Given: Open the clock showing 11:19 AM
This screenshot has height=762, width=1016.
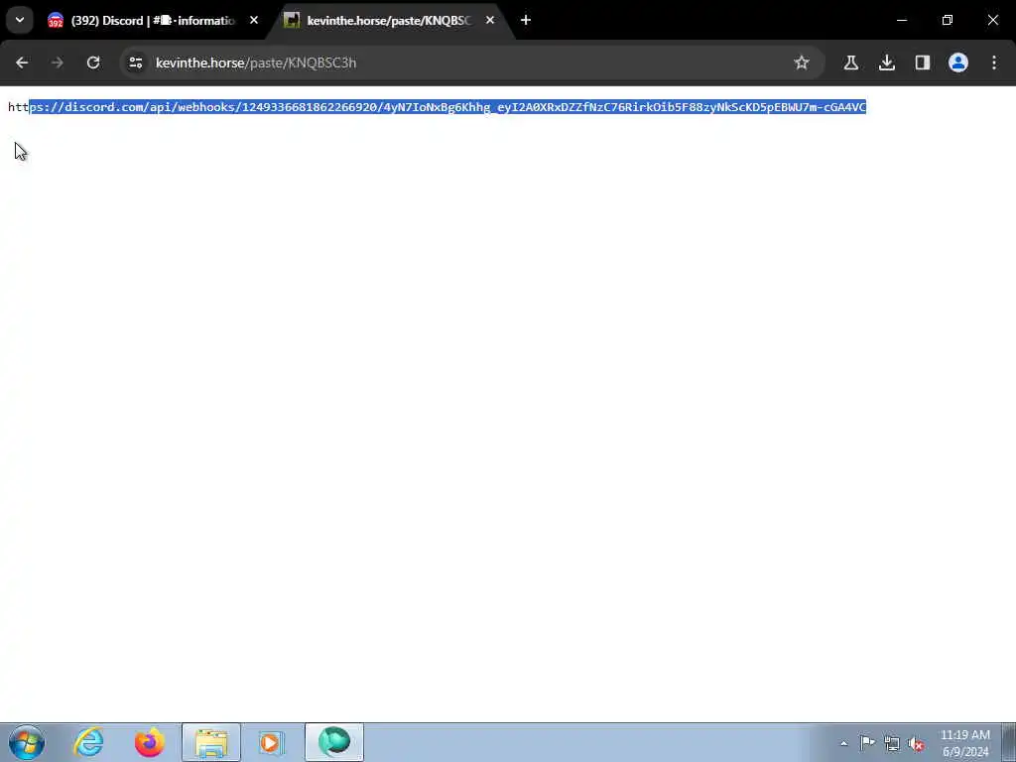Looking at the screenshot, I should click(x=964, y=743).
